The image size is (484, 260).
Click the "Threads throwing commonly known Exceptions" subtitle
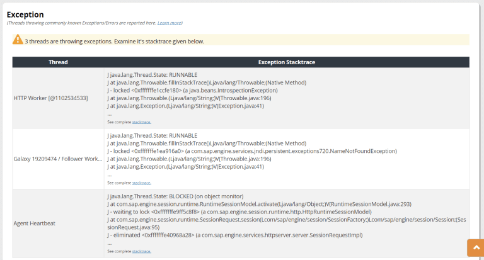coord(81,23)
